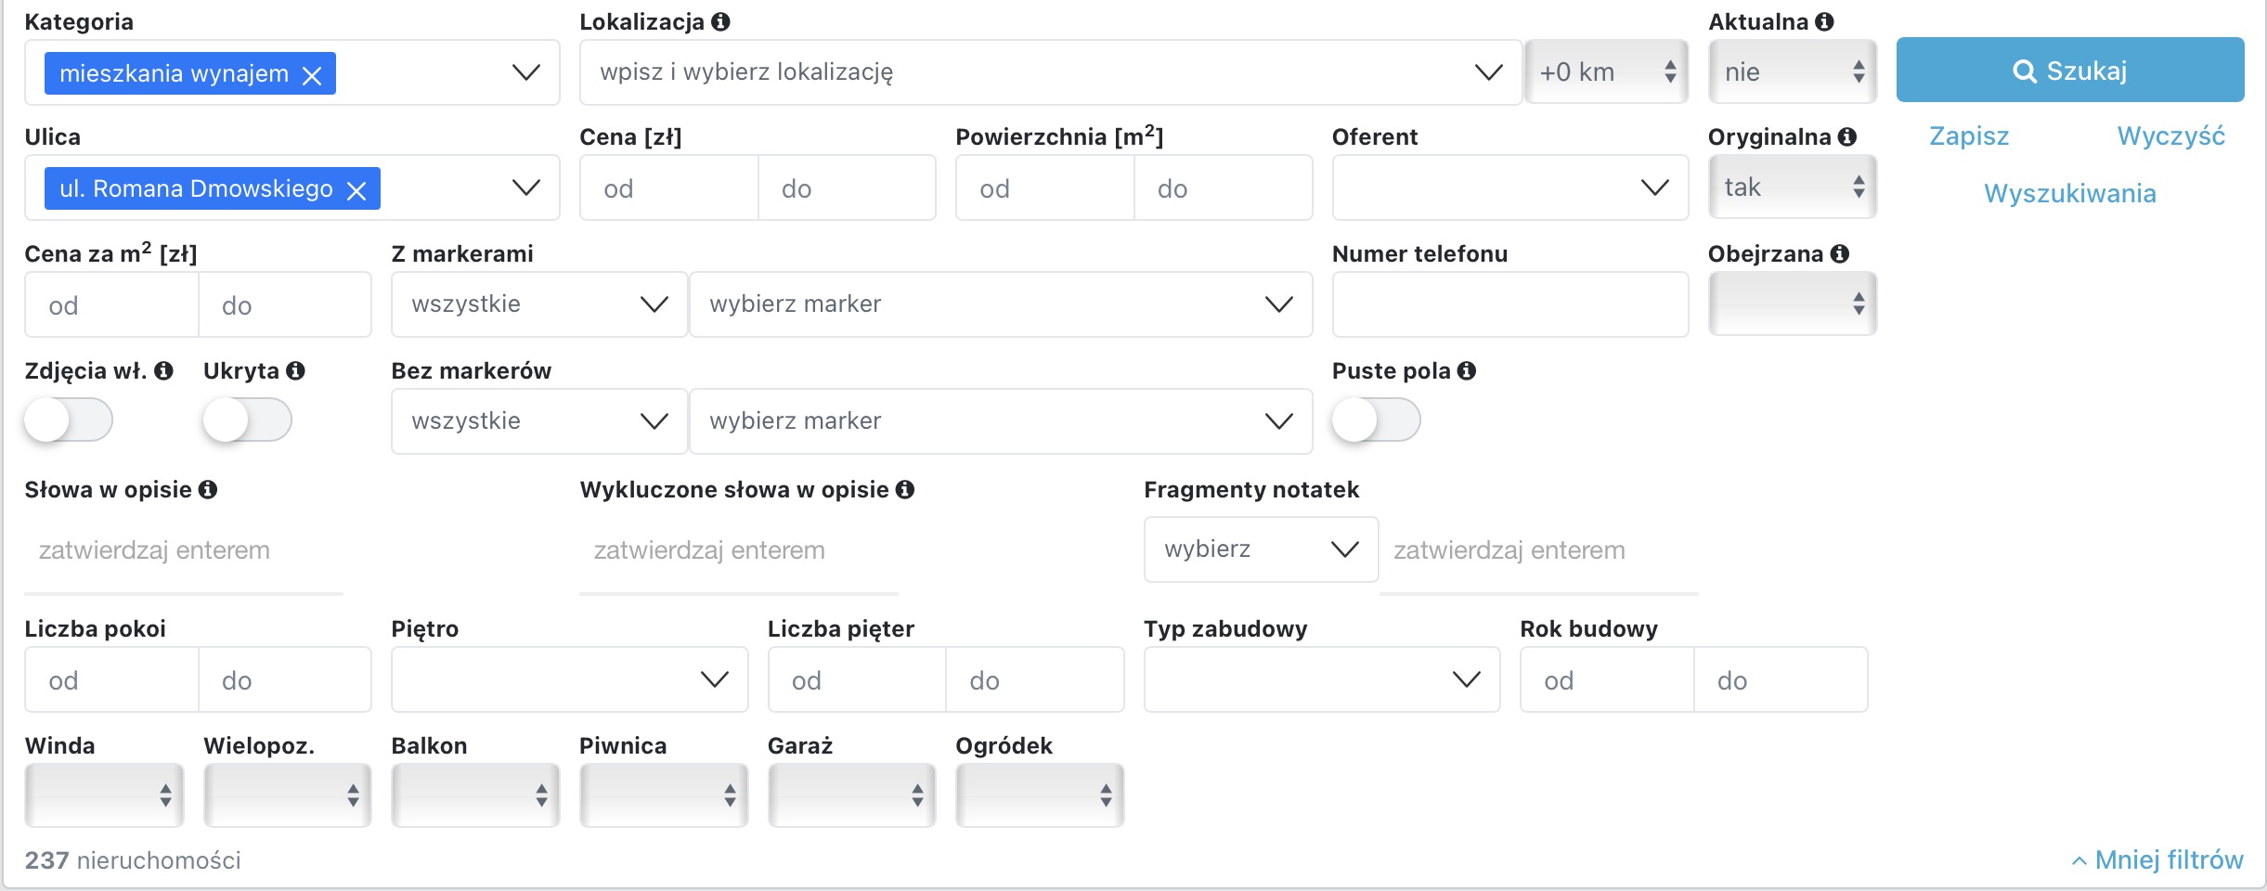Click the Szukaj search button
Image resolution: width=2267 pixels, height=891 pixels.
(2070, 70)
